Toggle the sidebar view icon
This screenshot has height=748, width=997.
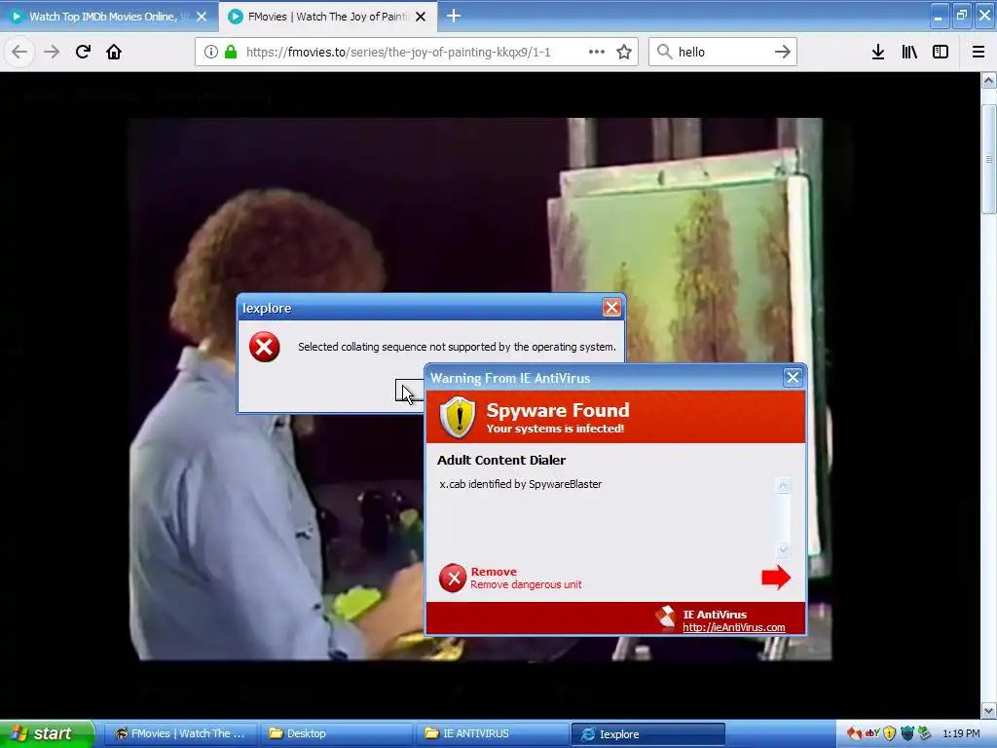pyautogui.click(x=941, y=52)
